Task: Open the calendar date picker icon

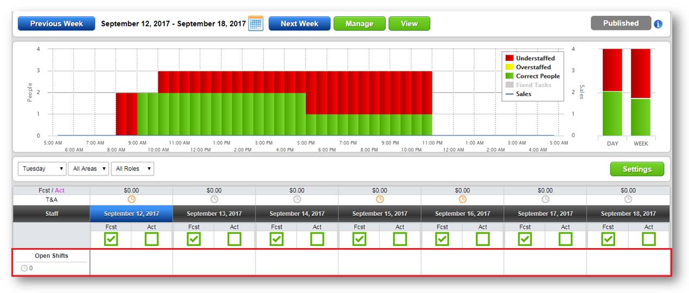Action: pos(256,24)
